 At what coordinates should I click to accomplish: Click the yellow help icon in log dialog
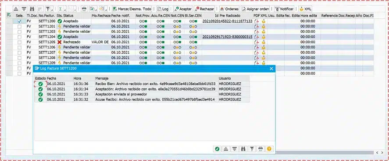269,149
